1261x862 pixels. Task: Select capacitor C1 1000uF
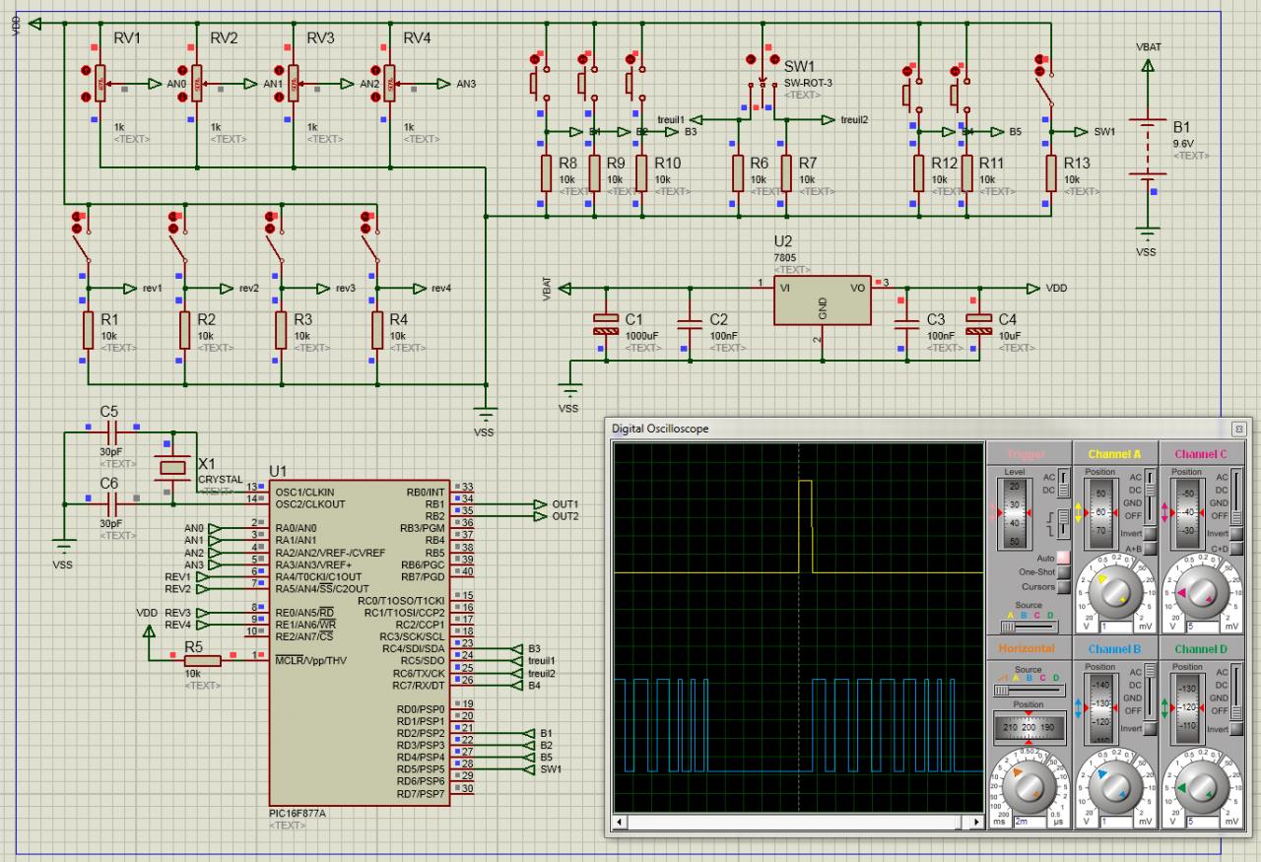(605, 325)
